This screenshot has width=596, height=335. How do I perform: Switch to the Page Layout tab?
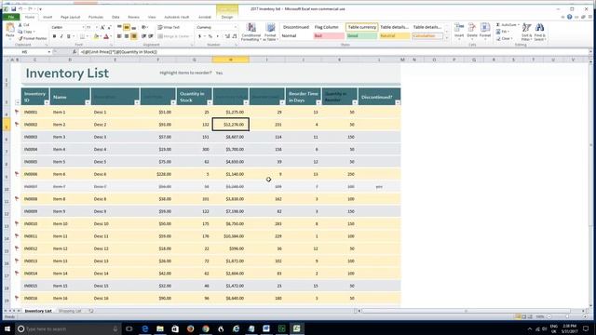coord(71,17)
